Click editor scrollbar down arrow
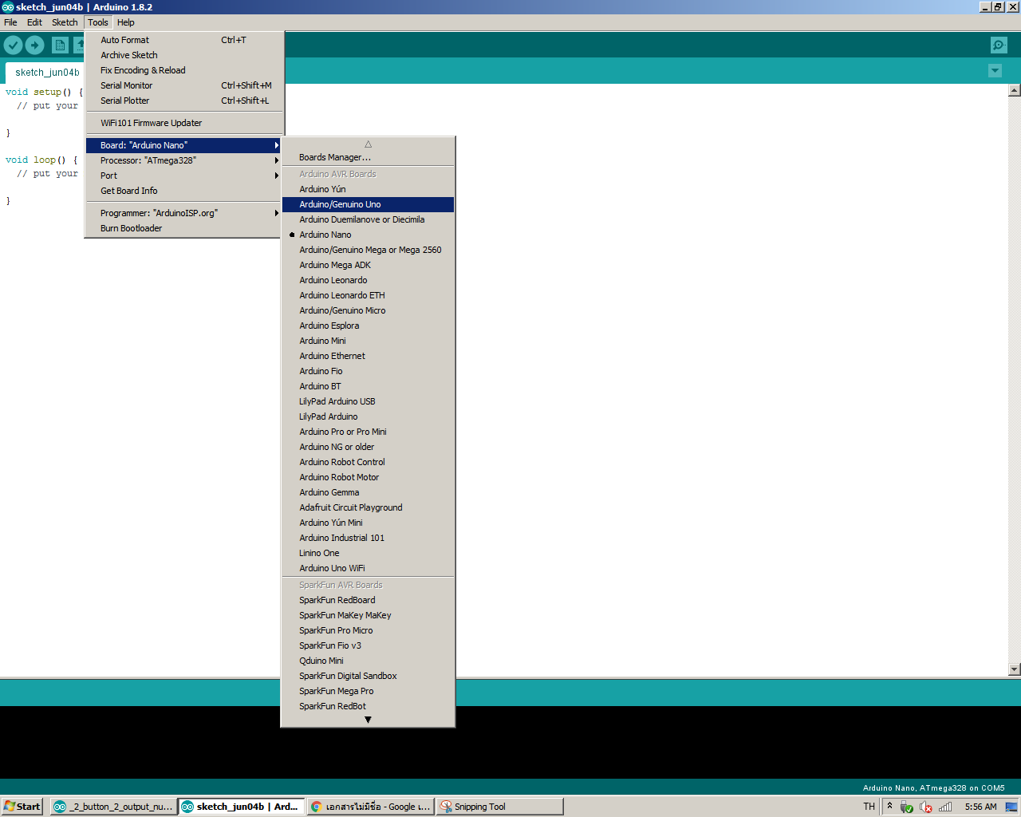The width and height of the screenshot is (1021, 817). tap(1015, 669)
